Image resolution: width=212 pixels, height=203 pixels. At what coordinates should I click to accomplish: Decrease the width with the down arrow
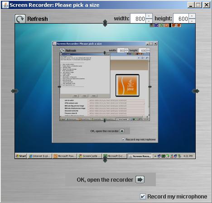[149, 21]
